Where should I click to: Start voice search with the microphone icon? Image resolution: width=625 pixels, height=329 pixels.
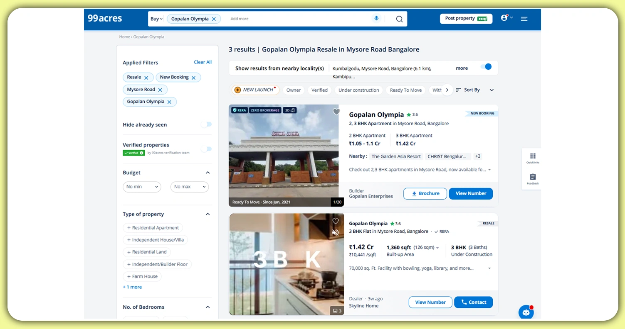pos(376,18)
